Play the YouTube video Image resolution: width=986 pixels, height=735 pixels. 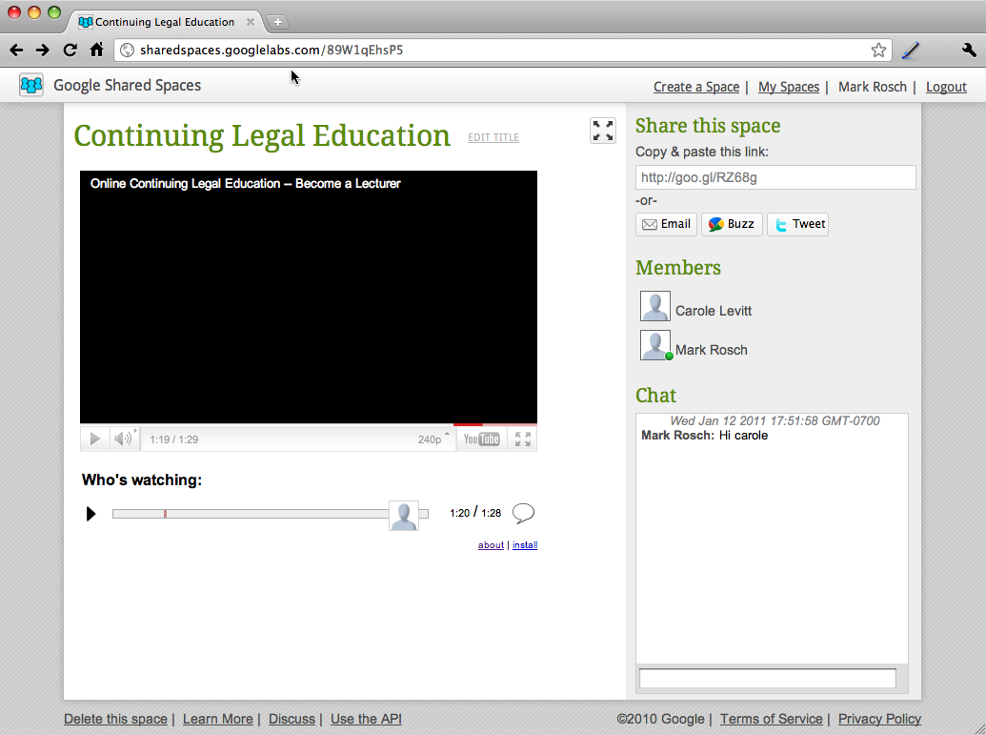pos(95,439)
